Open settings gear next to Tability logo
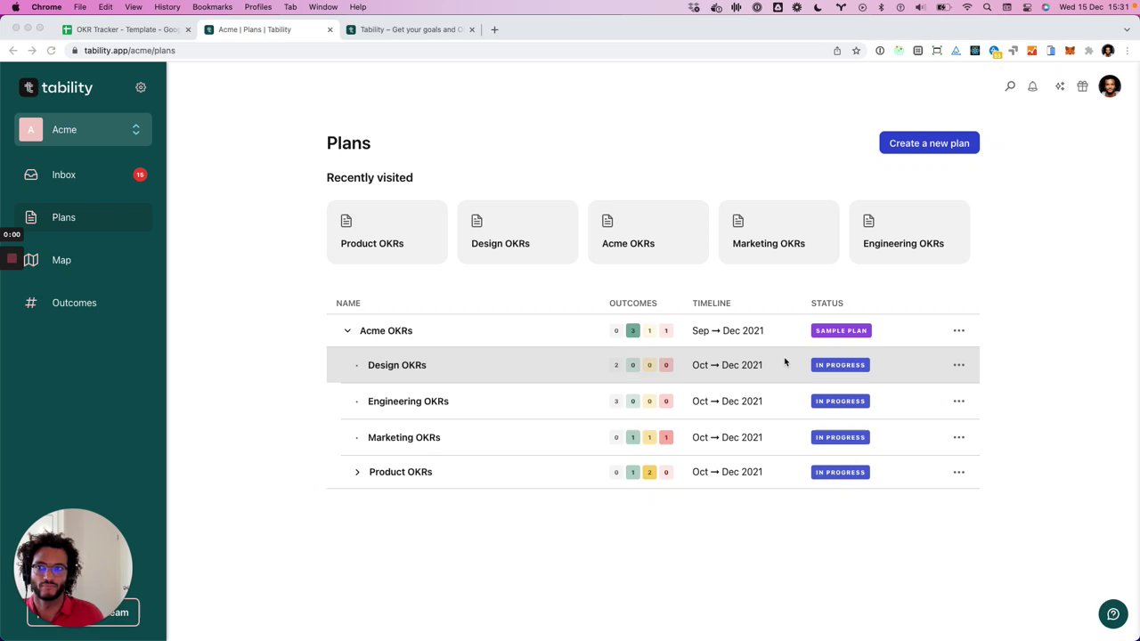The height and width of the screenshot is (641, 1140). (x=141, y=87)
